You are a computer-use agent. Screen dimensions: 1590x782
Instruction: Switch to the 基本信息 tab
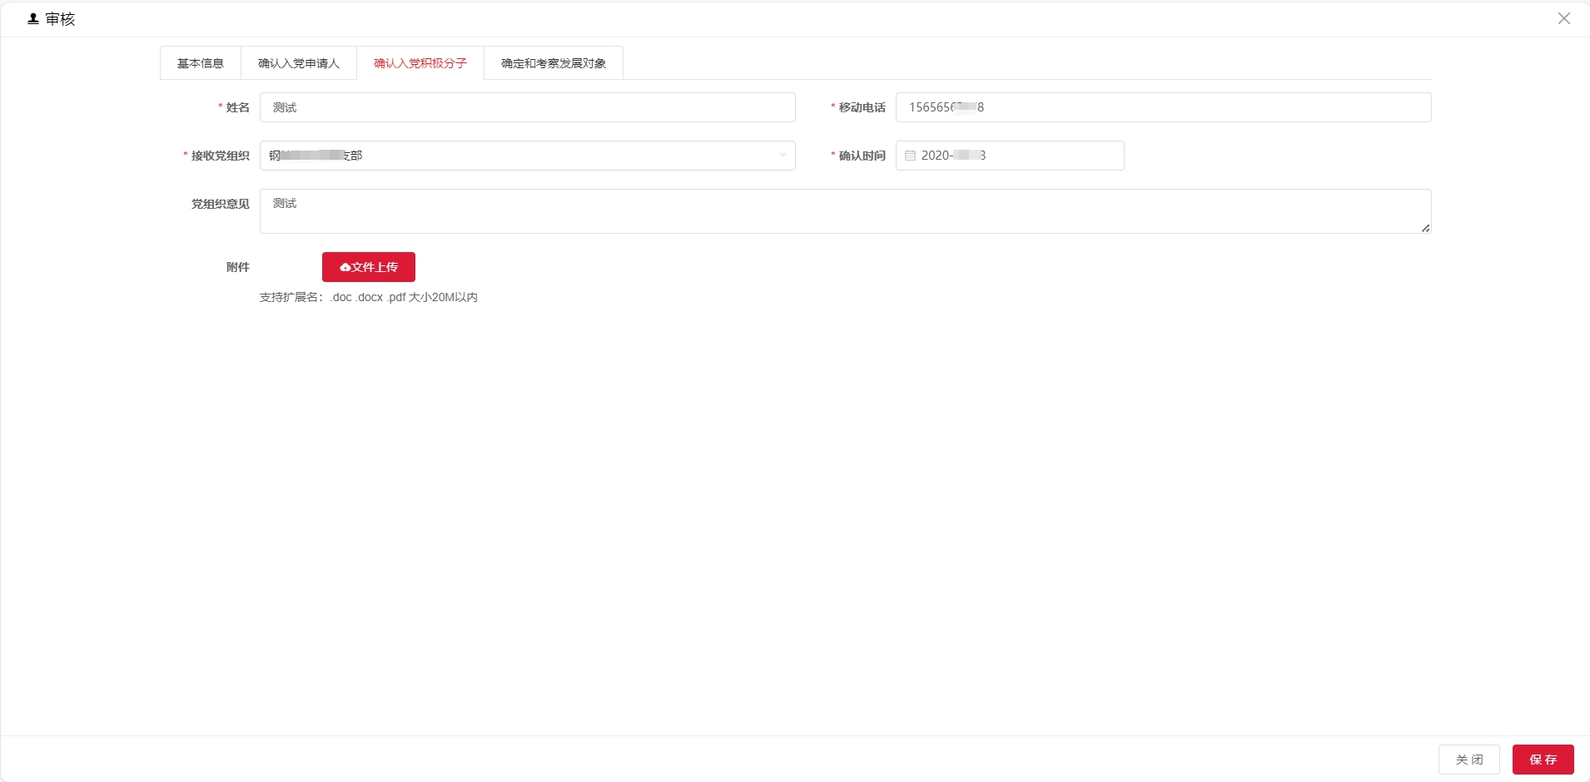tap(201, 63)
